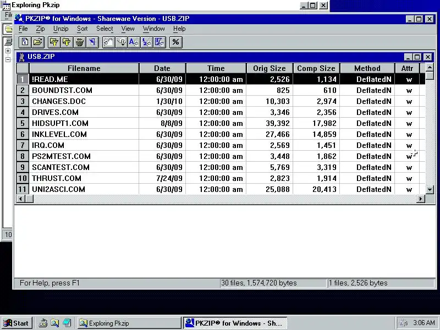Open the Select menu
This screenshot has height=330, width=440.
[105, 29]
